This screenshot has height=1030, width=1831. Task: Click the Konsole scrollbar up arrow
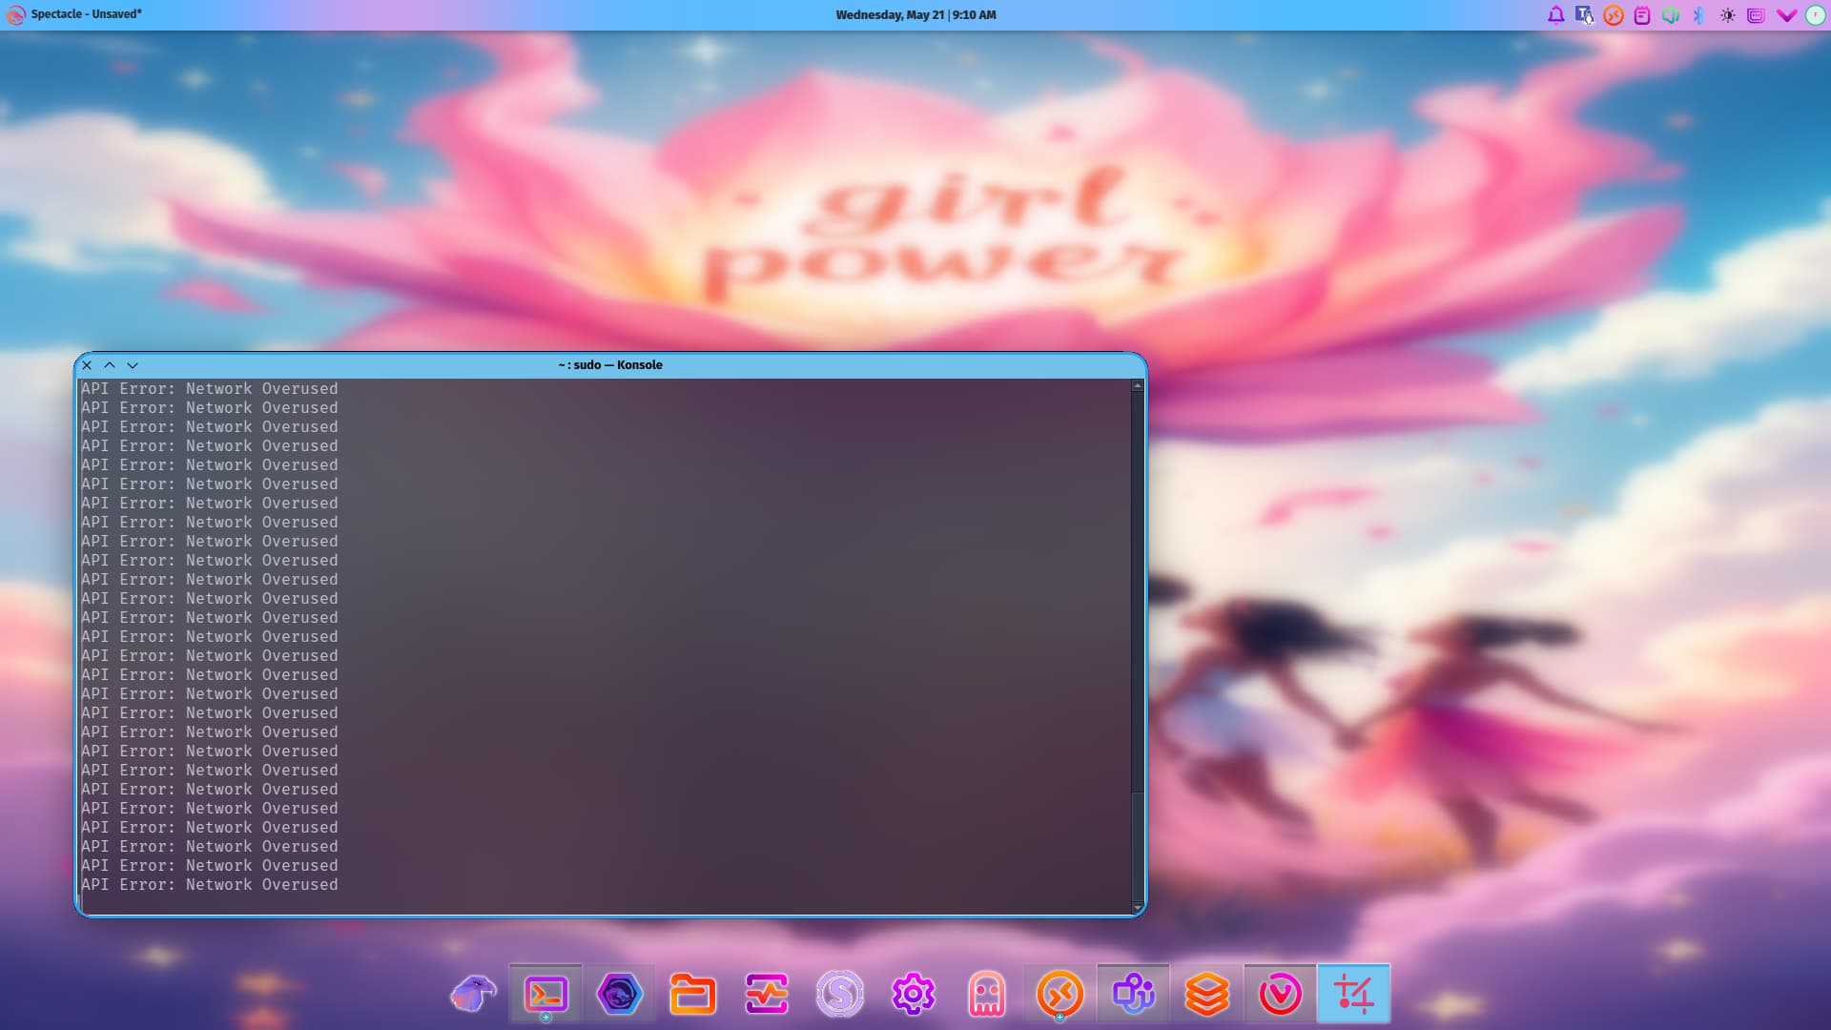1137,386
